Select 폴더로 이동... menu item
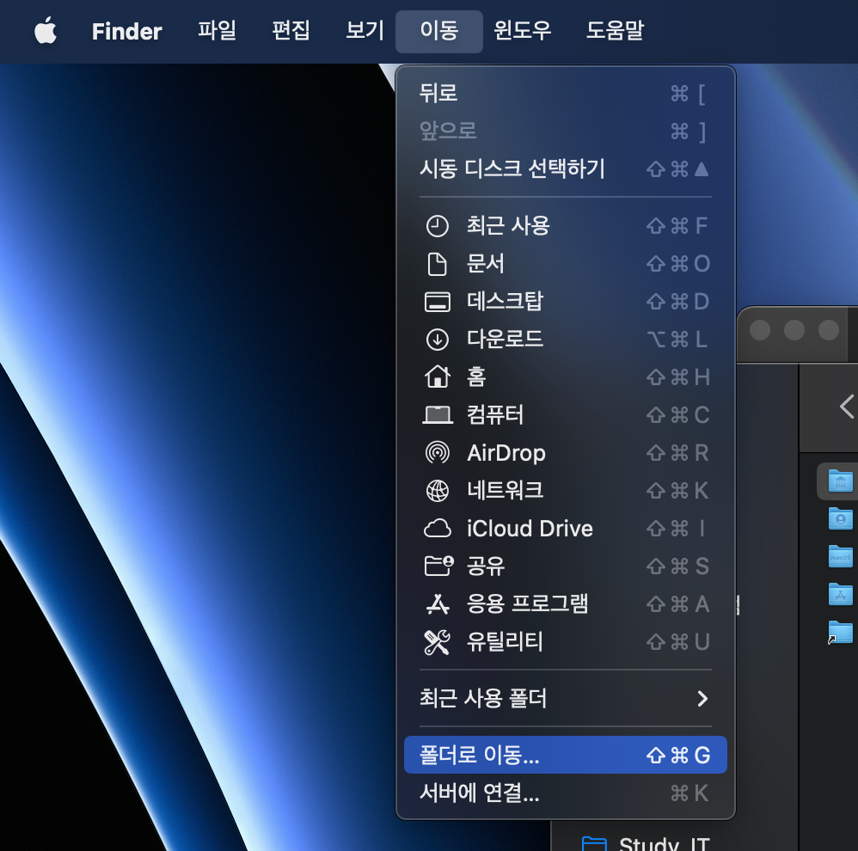This screenshot has height=851, width=858. click(565, 755)
